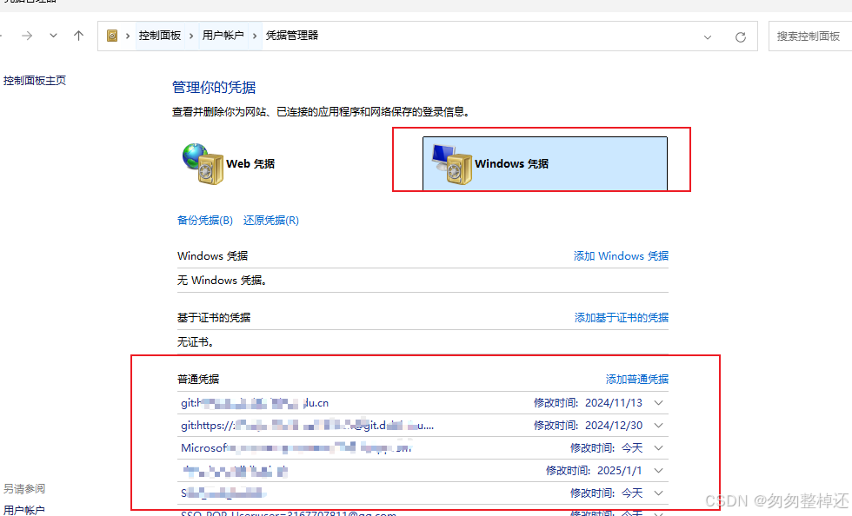852x516 pixels.
Task: Expand the credential modified 2024/11/13
Action: (659, 403)
